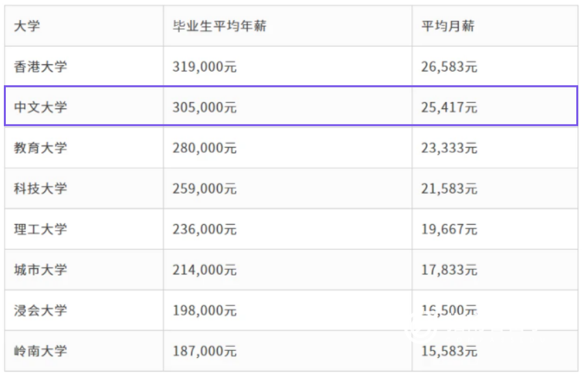Click the 259,000元 annual salary value
This screenshot has width=584, height=378.
click(x=204, y=188)
